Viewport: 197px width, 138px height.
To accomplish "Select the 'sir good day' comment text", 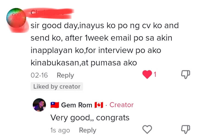I will point(105,44).
